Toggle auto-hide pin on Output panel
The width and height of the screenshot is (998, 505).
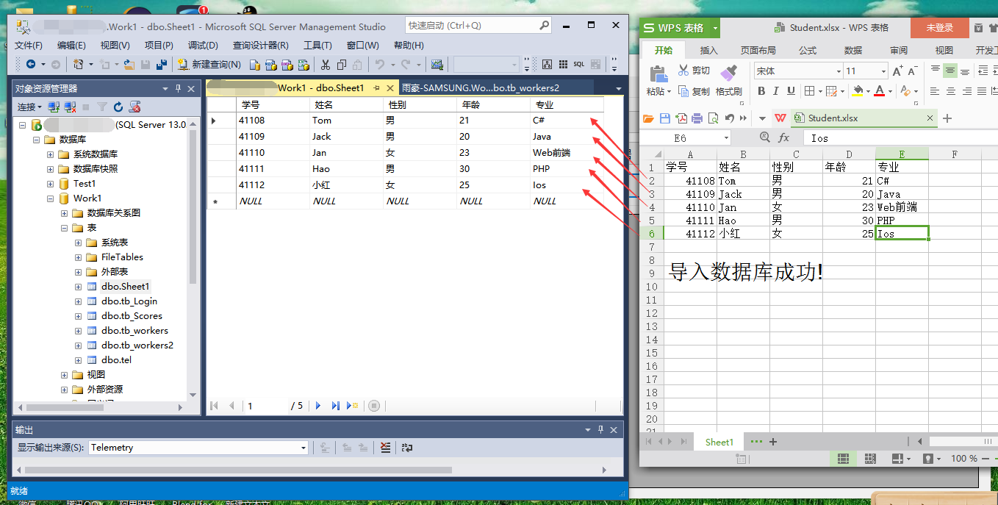tap(600, 429)
